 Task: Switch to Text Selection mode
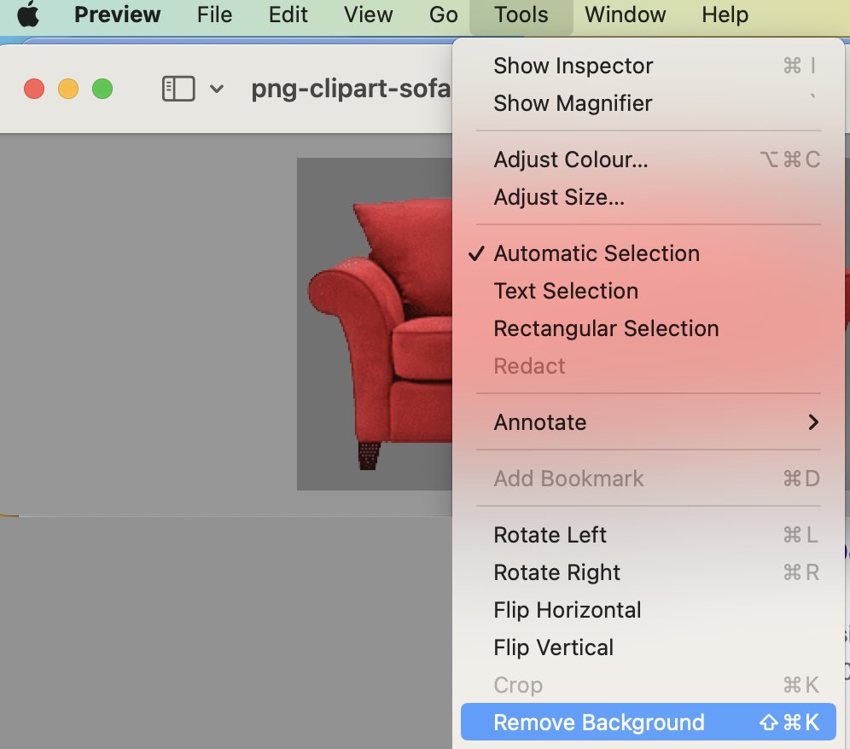648,291
